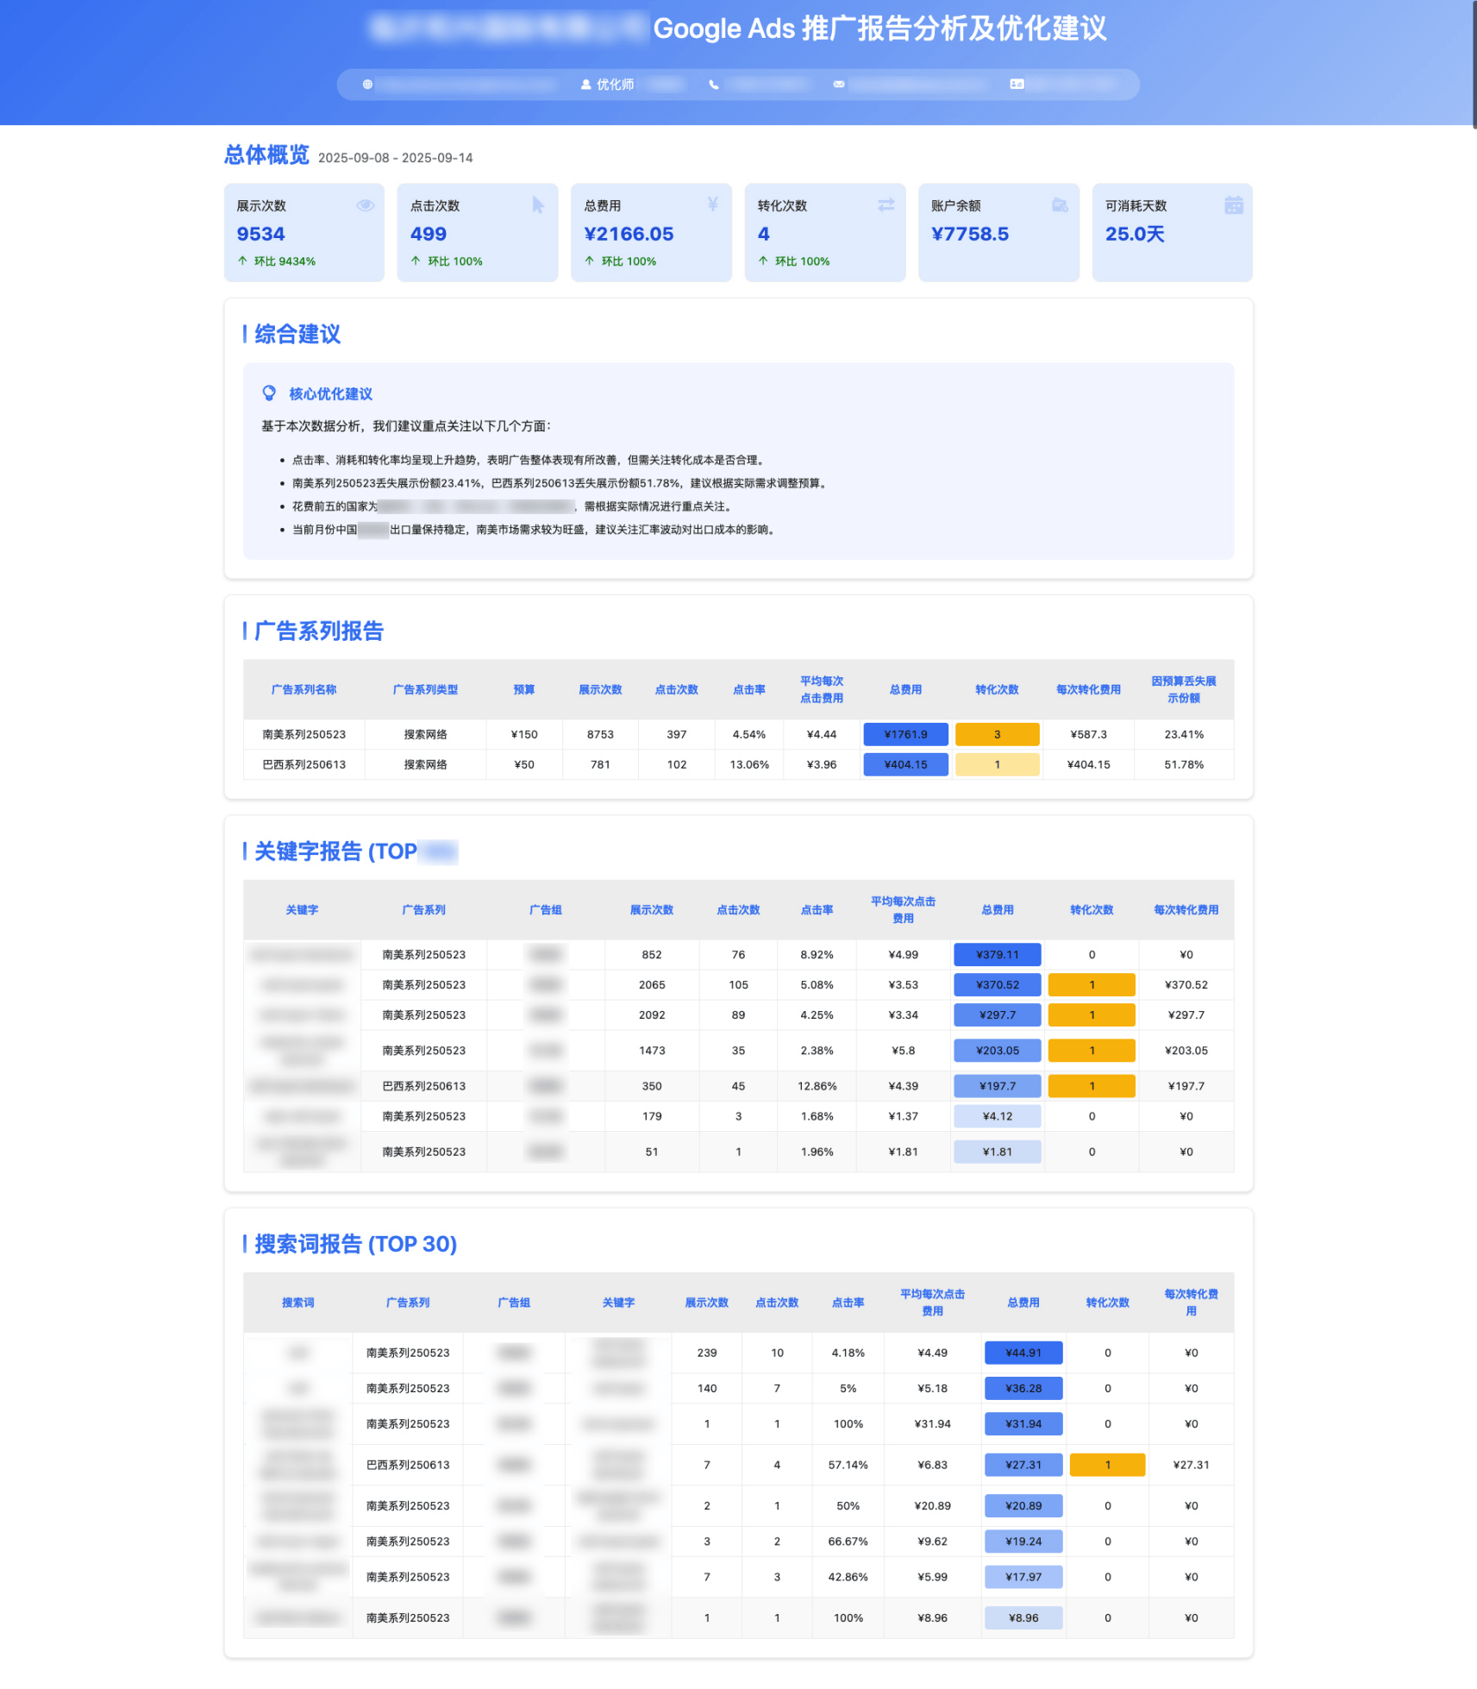Click the ID card icon in header
This screenshot has width=1477, height=1689.
1017,85
